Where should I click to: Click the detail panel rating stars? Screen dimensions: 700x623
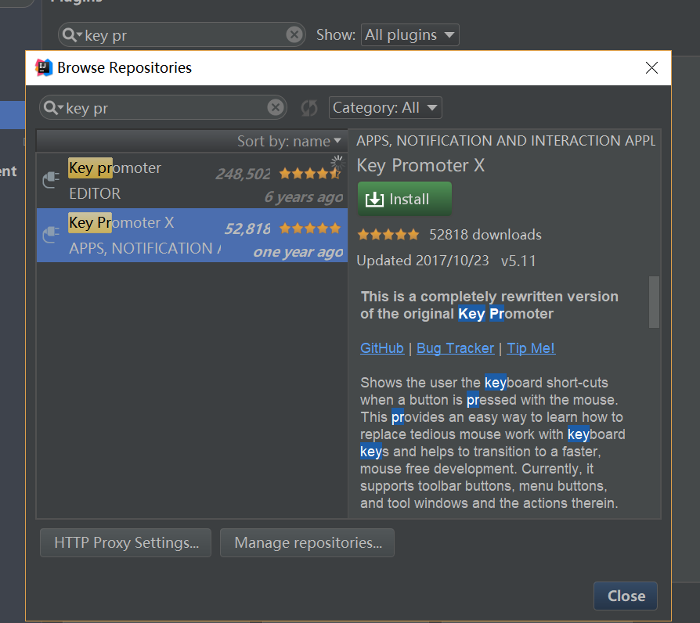pyautogui.click(x=388, y=234)
